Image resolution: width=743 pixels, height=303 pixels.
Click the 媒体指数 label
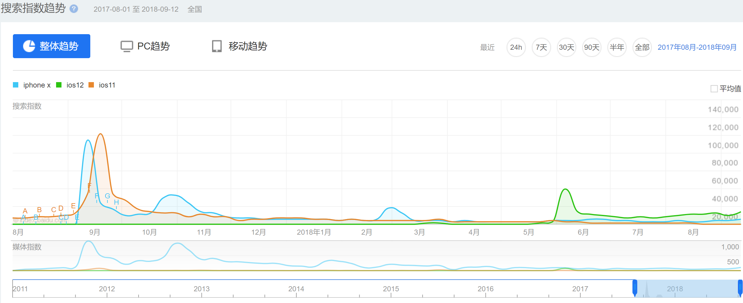[27, 247]
